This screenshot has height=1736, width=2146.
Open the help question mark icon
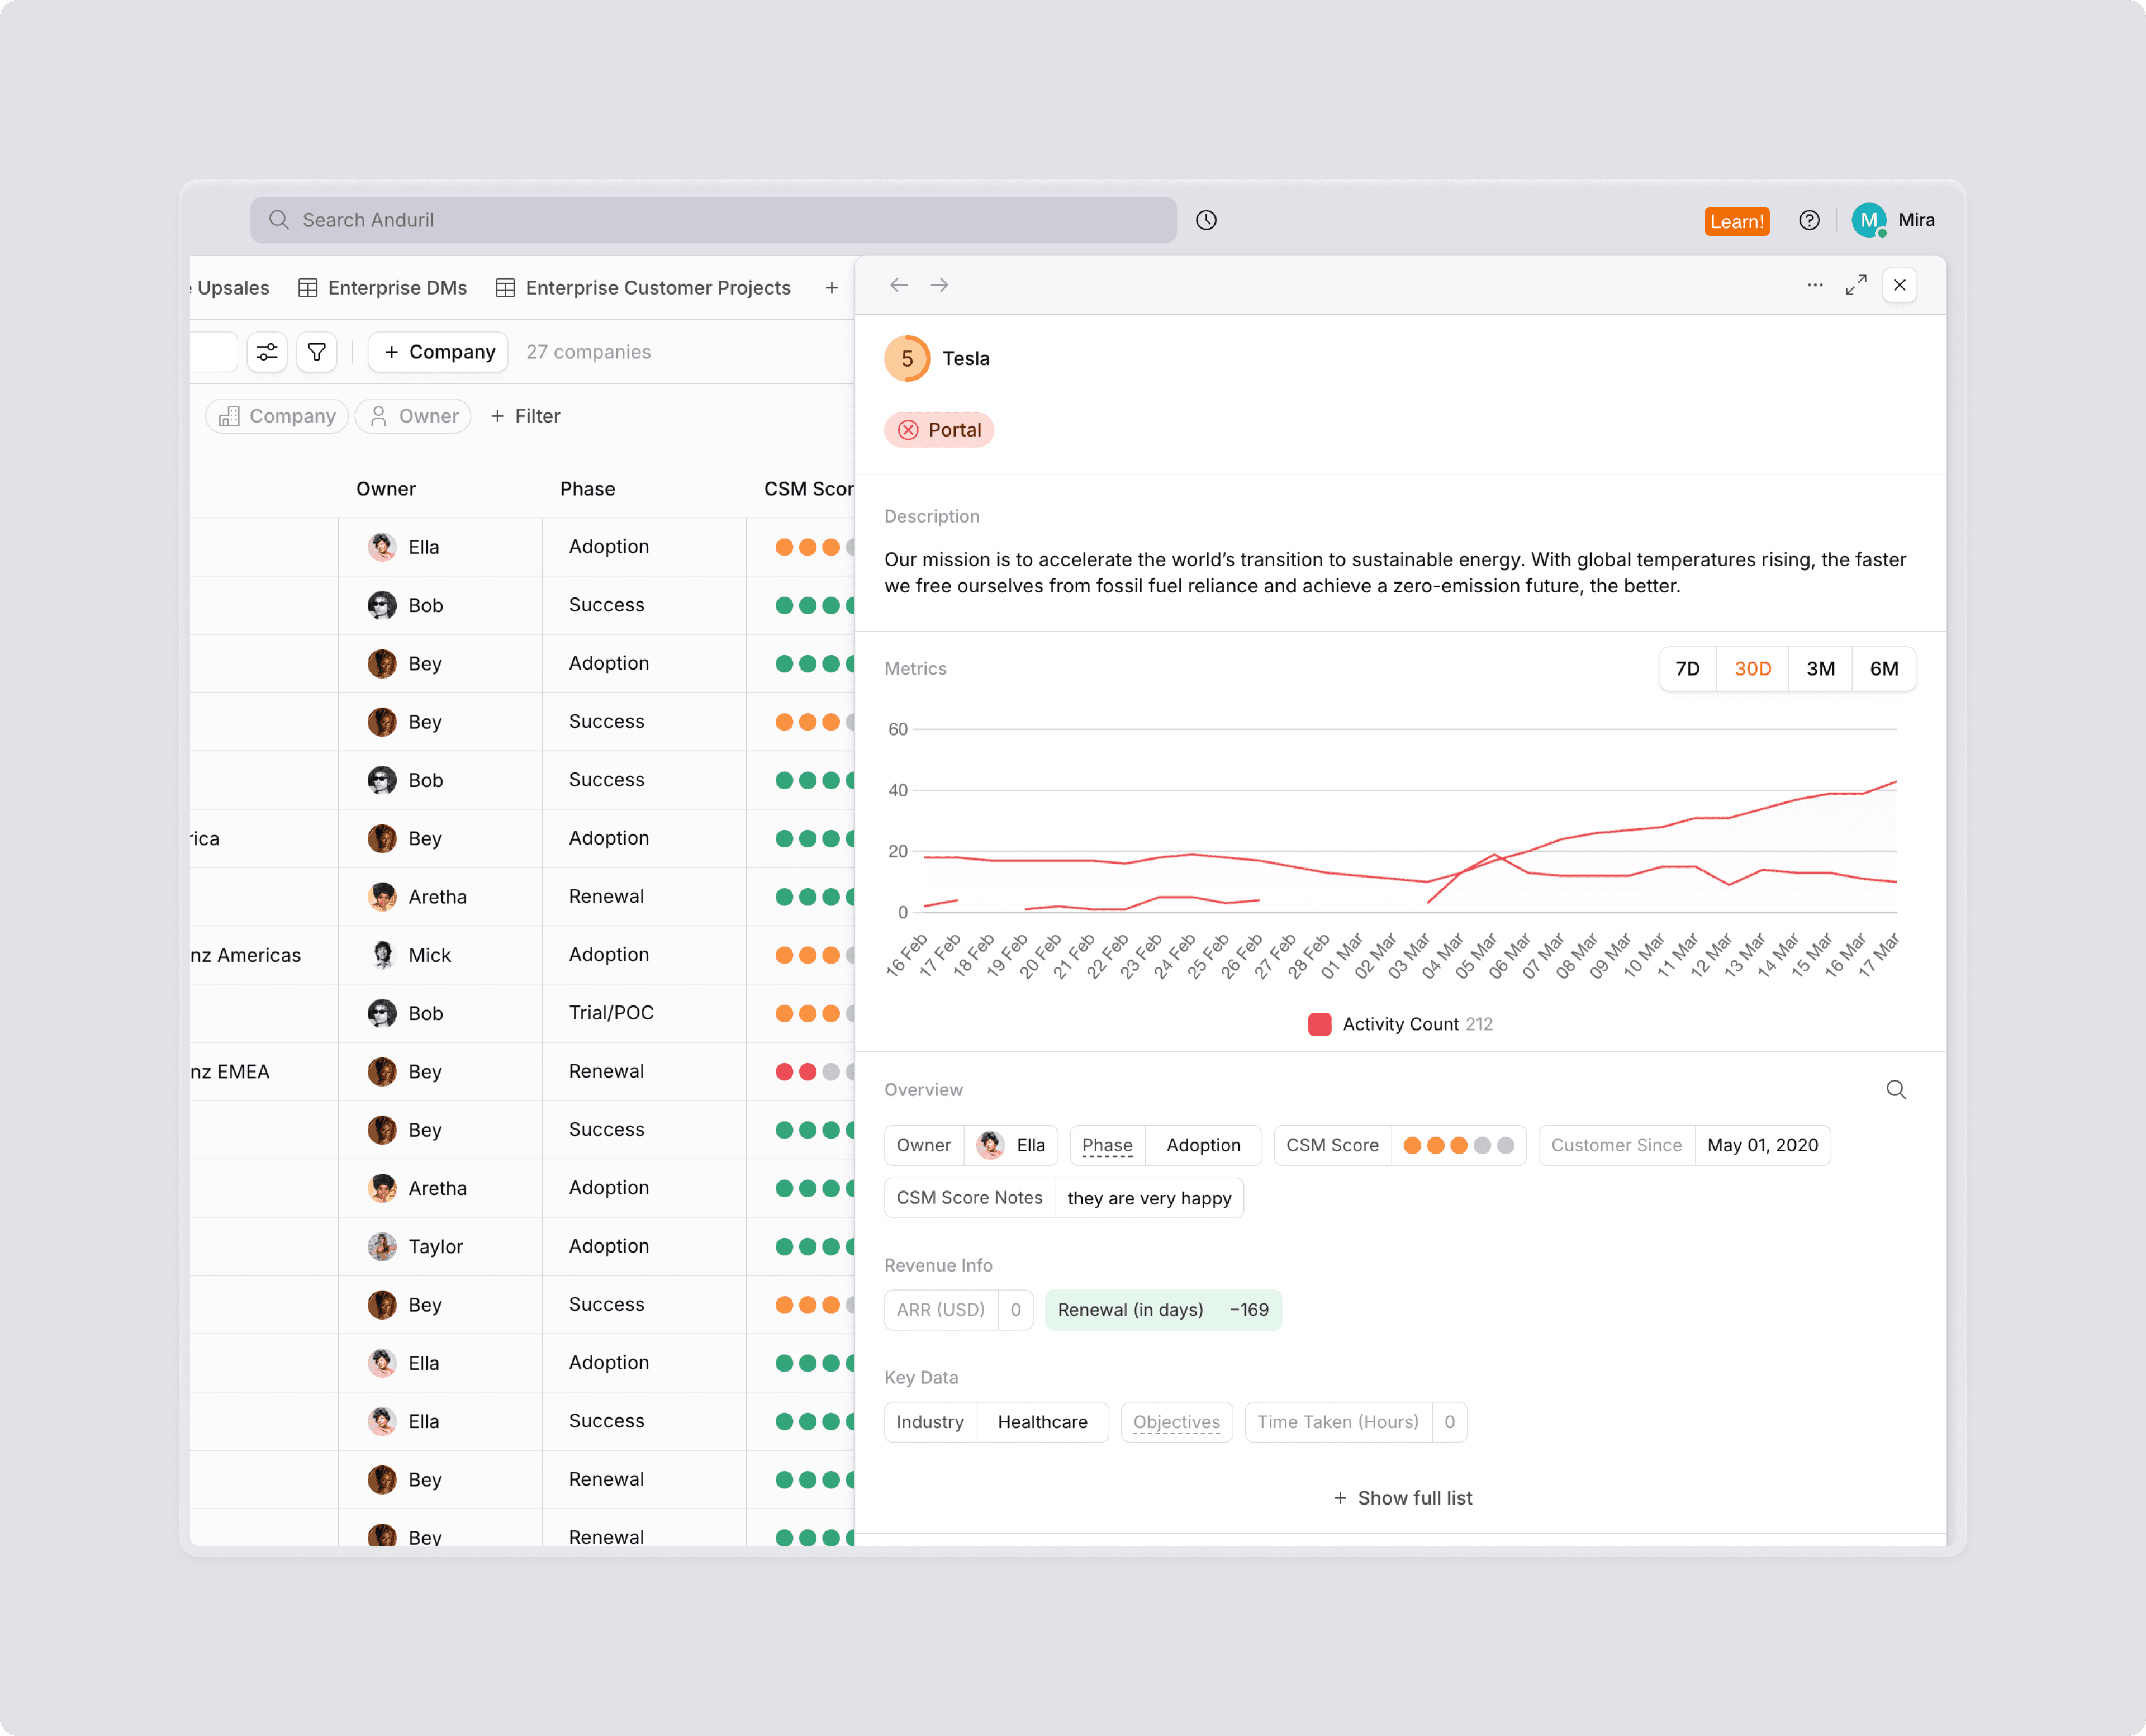tap(1809, 220)
